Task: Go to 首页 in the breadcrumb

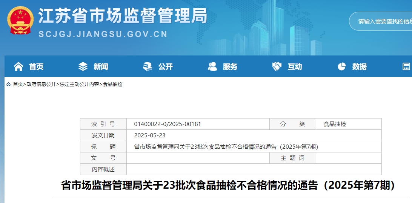Action: tap(18, 84)
